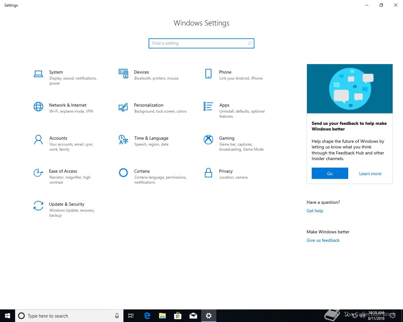
Task: Select the Privacy title text
Action: click(x=226, y=171)
